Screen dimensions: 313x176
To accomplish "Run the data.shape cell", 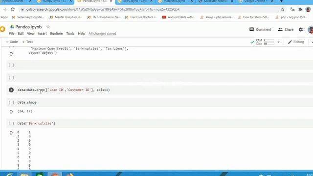I will pyautogui.click(x=11, y=102).
